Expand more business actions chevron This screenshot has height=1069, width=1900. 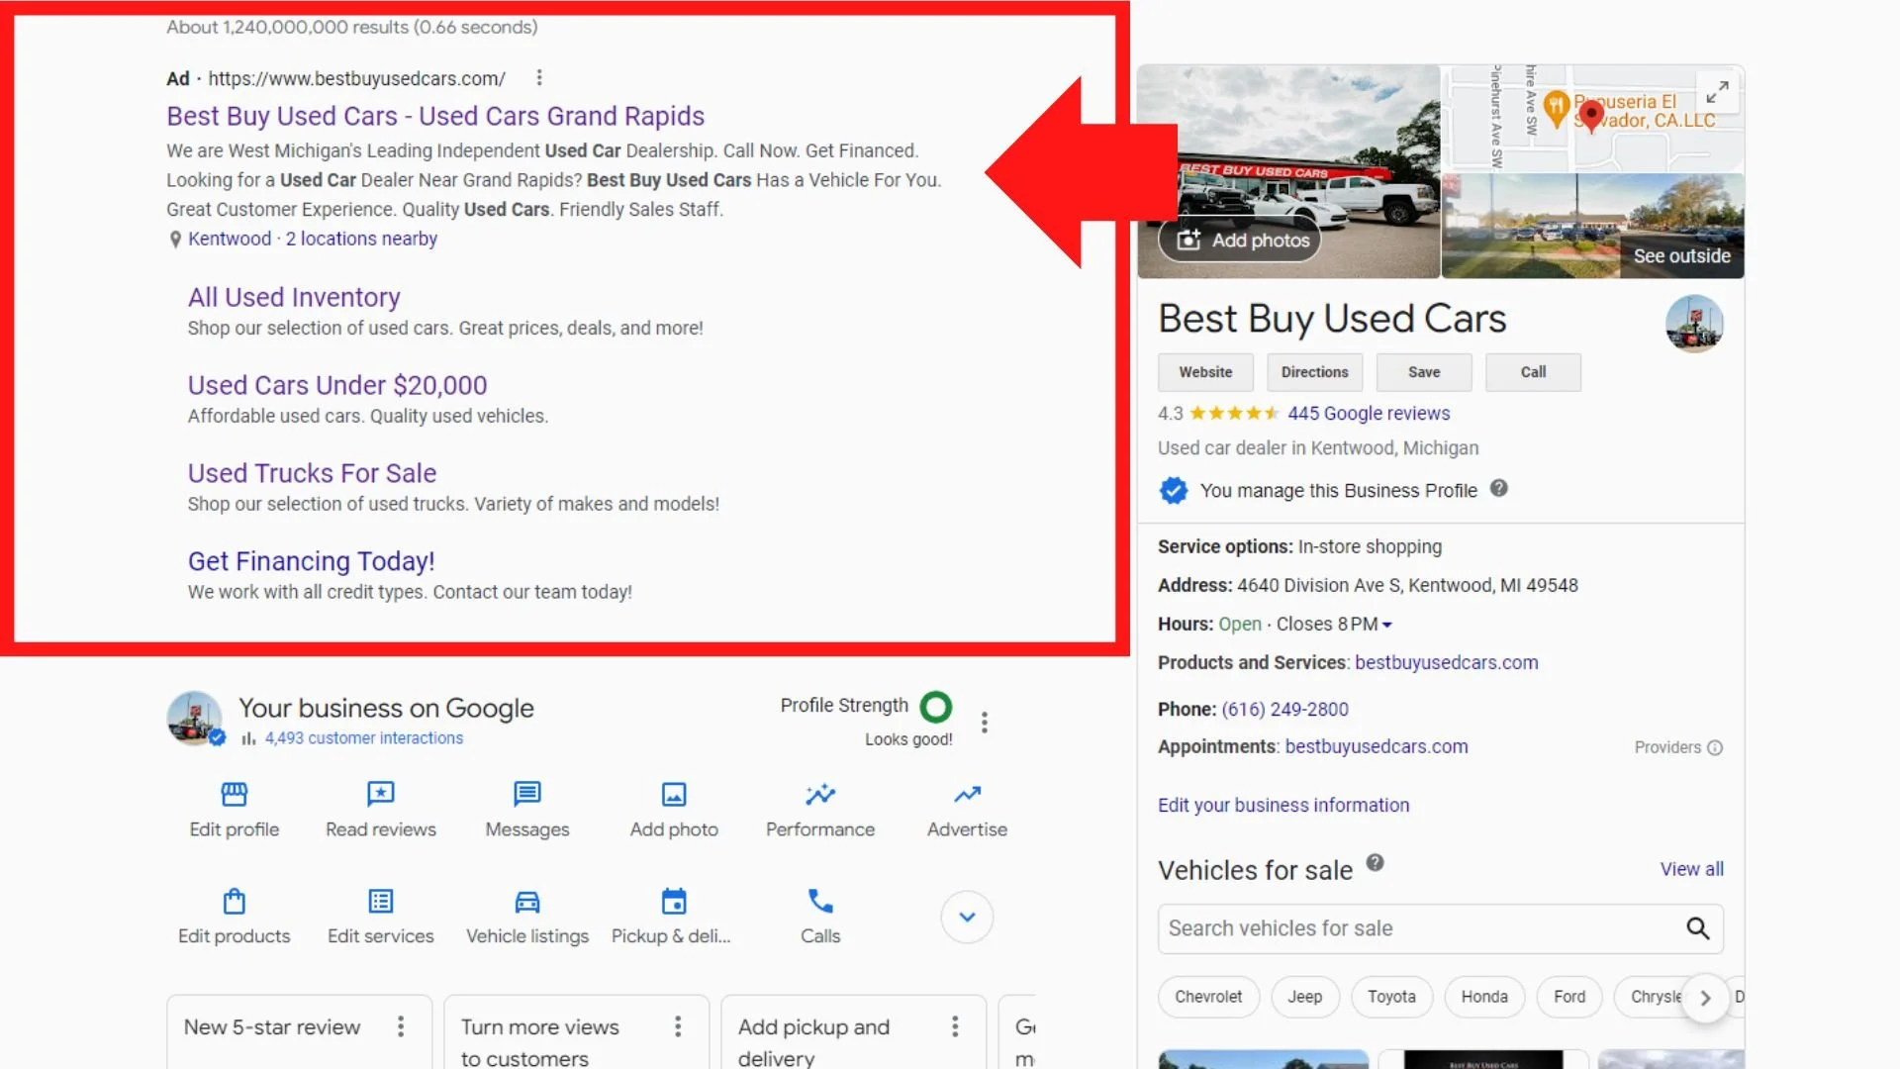(x=967, y=917)
